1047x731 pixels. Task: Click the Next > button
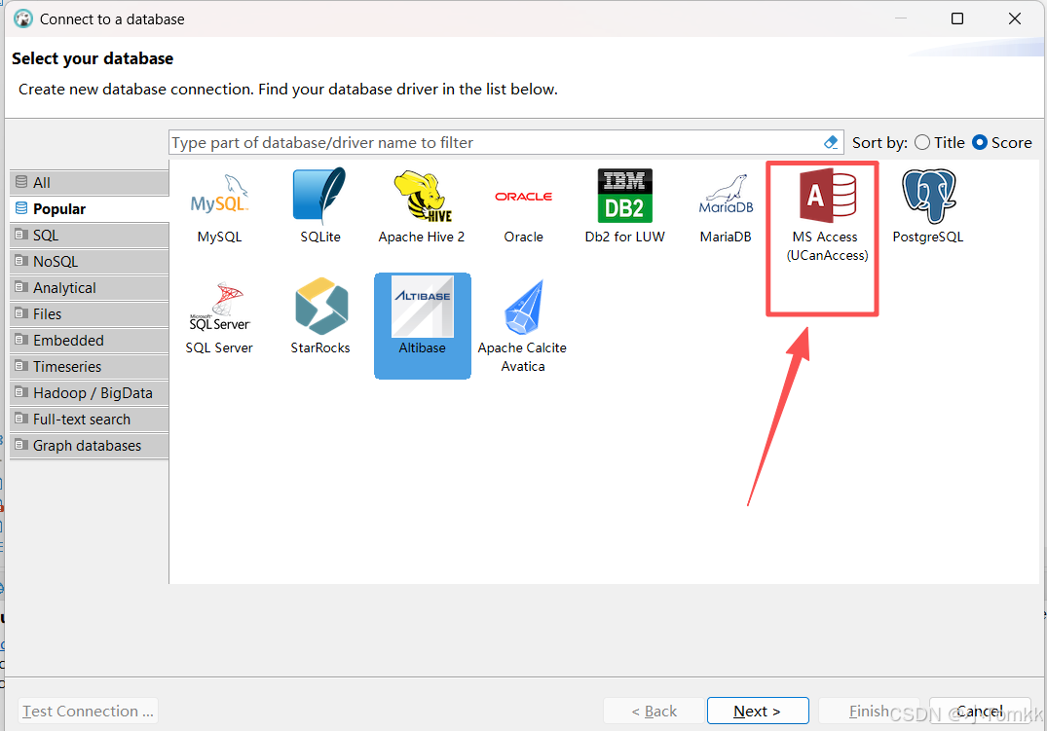tap(758, 711)
